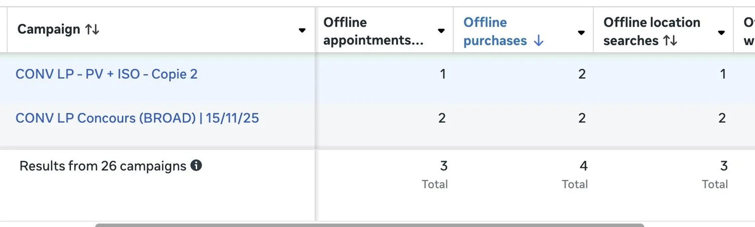Open the Offline purchases column dropdown arrow
755x227 pixels.
581,33
